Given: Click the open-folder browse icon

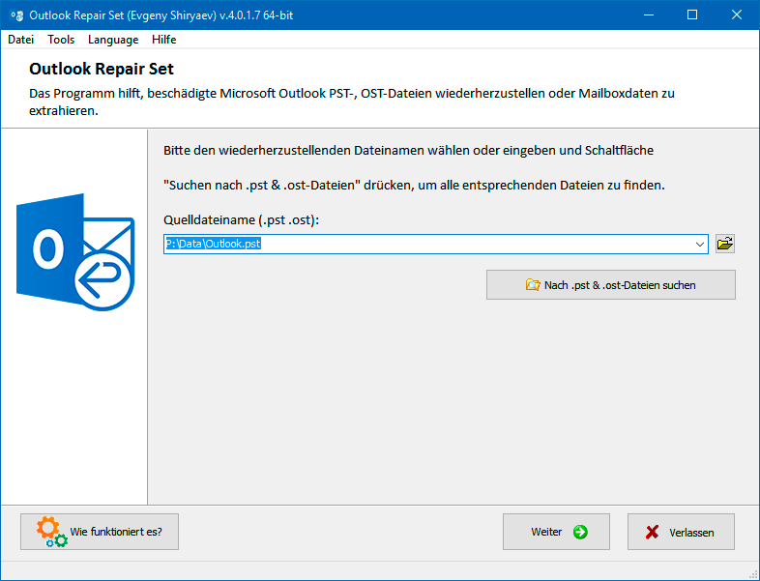Looking at the screenshot, I should point(724,244).
